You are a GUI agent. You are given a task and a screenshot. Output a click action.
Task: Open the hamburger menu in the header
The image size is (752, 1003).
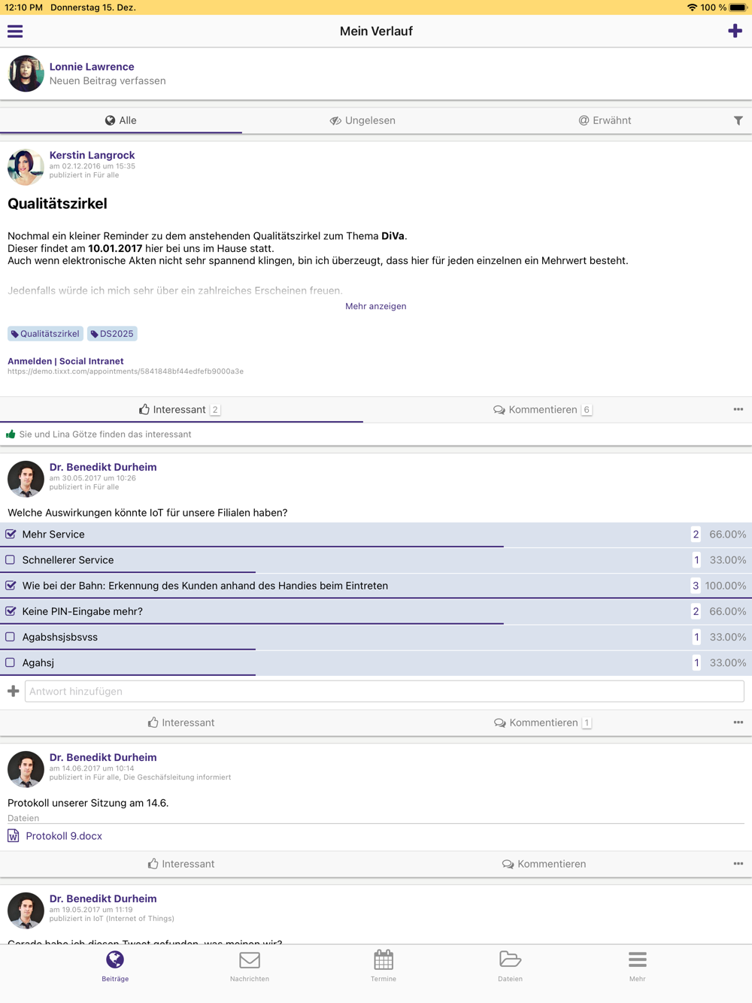tap(15, 31)
